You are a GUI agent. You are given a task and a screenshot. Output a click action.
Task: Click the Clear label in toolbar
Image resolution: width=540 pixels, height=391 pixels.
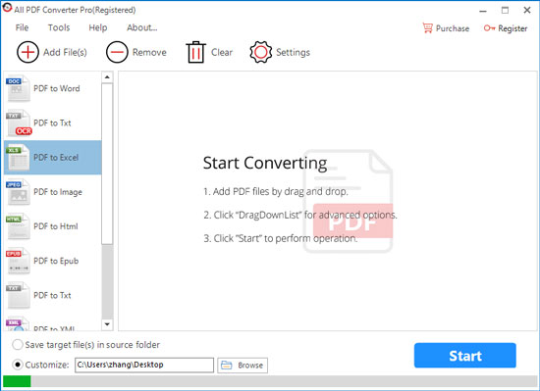point(222,52)
